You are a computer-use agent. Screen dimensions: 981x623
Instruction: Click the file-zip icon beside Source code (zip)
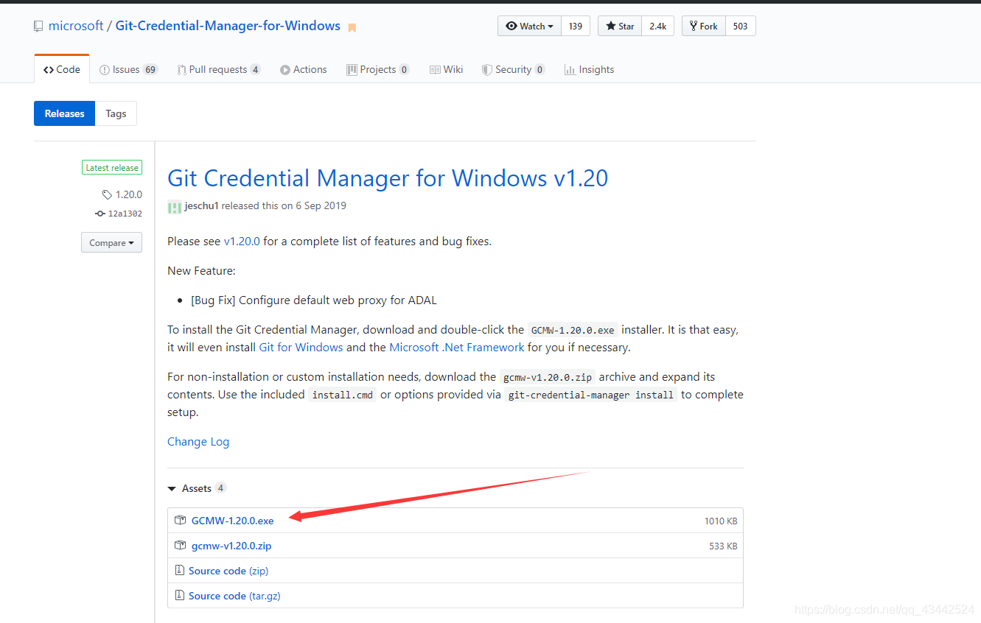(x=179, y=571)
